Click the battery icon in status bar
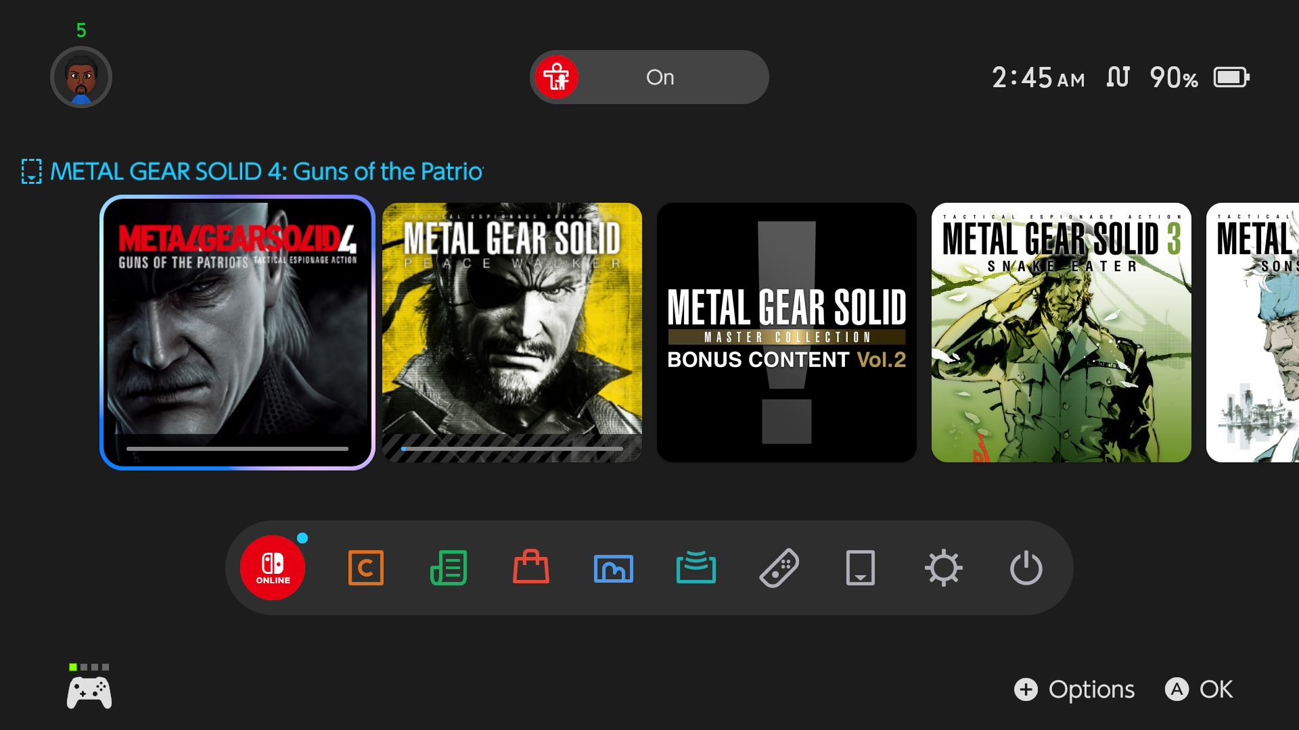This screenshot has width=1299, height=730. (1231, 78)
